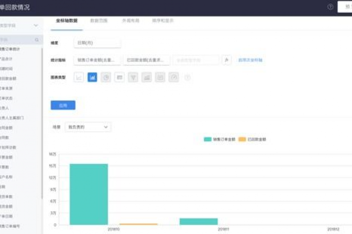Click the 201810 x-axis label
Screen dimensions: 352x234
point(114,229)
